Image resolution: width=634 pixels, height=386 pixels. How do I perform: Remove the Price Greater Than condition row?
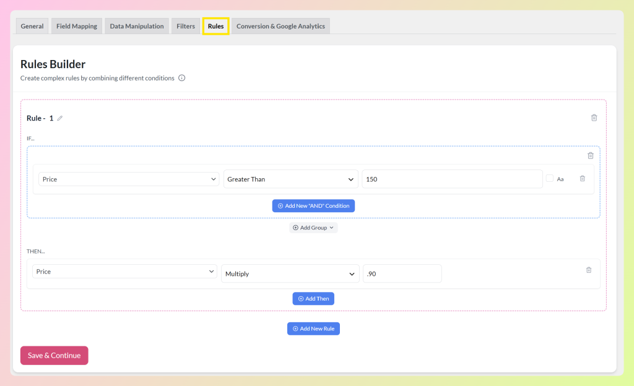[582, 179]
